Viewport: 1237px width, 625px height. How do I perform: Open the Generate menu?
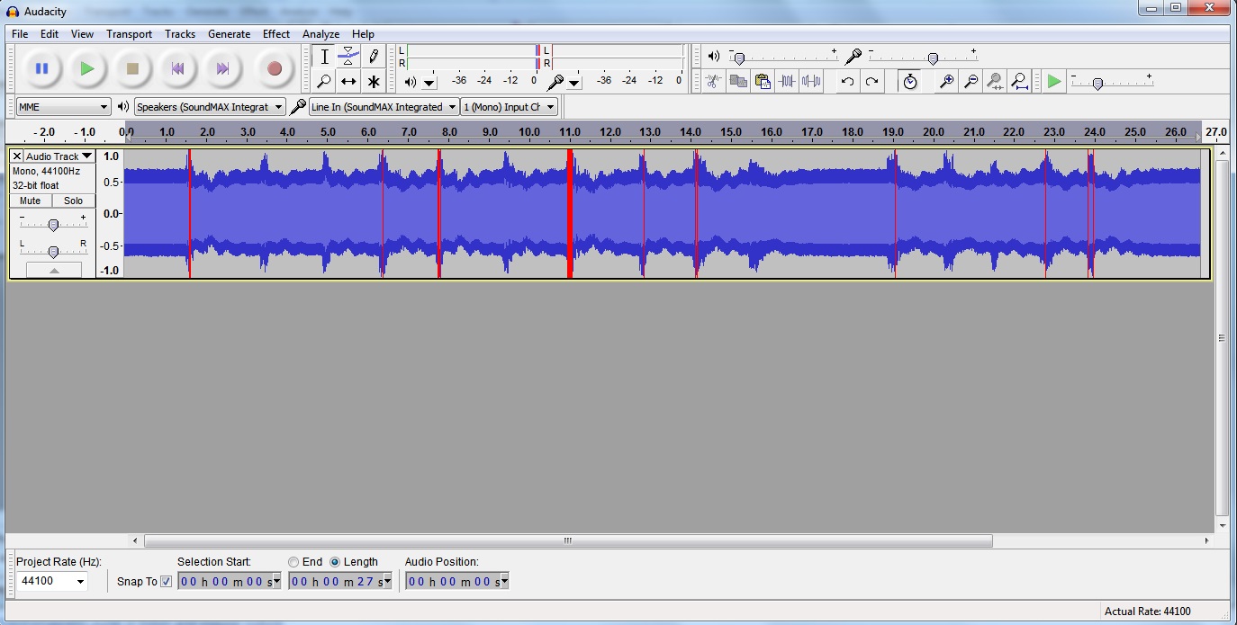pyautogui.click(x=229, y=34)
